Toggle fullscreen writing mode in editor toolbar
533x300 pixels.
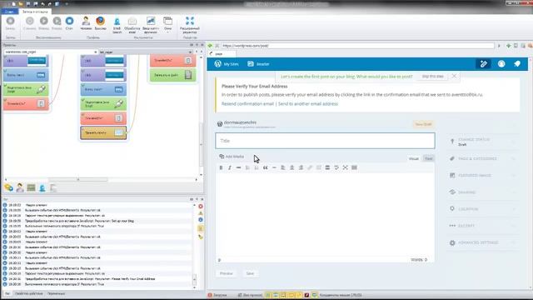pyautogui.click(x=345, y=167)
